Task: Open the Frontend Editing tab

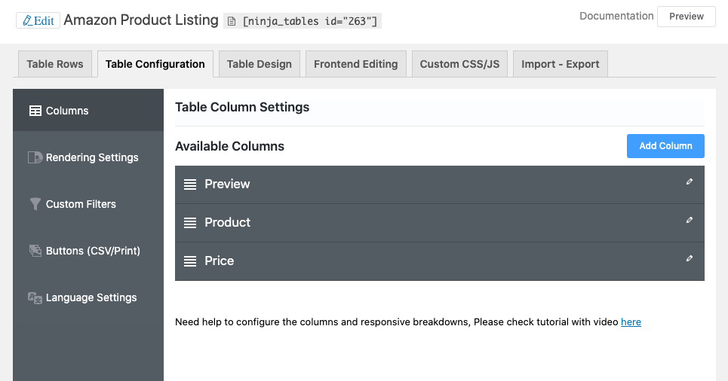Action: pyautogui.click(x=355, y=64)
